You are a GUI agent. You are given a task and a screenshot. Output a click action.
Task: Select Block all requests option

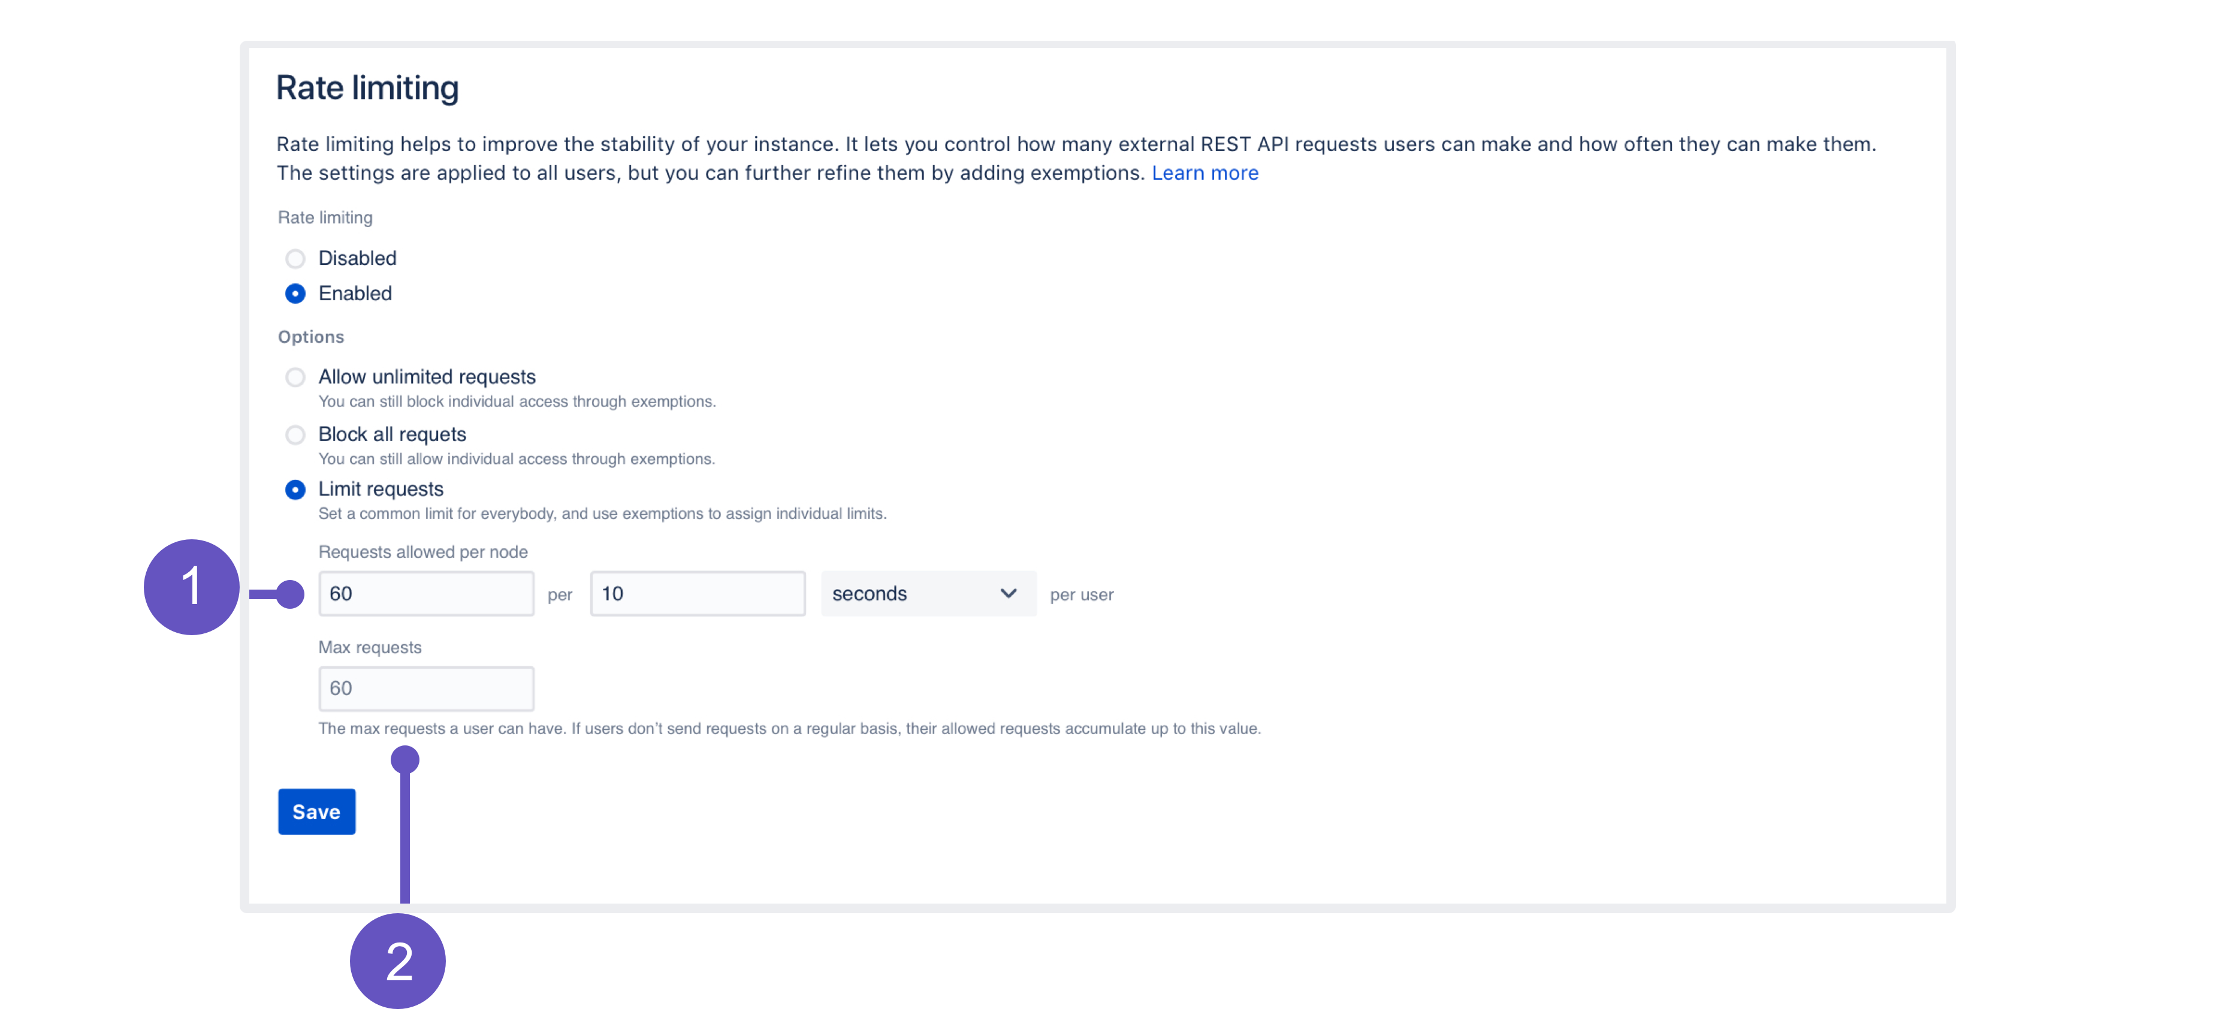pyautogui.click(x=295, y=433)
